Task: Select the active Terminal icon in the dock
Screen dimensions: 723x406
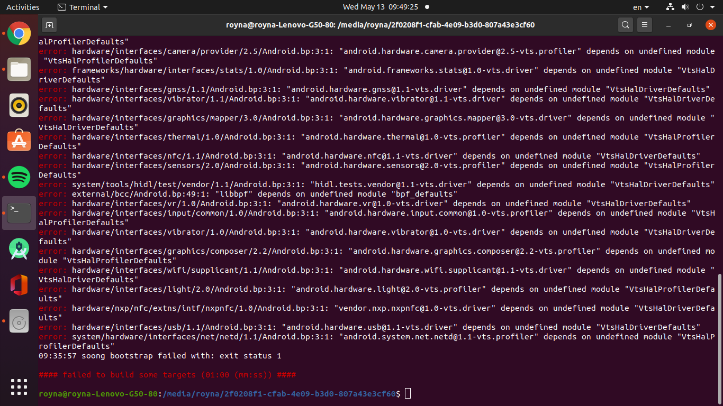Action: click(19, 213)
